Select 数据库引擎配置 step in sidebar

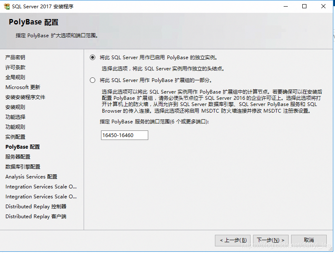point(23,167)
